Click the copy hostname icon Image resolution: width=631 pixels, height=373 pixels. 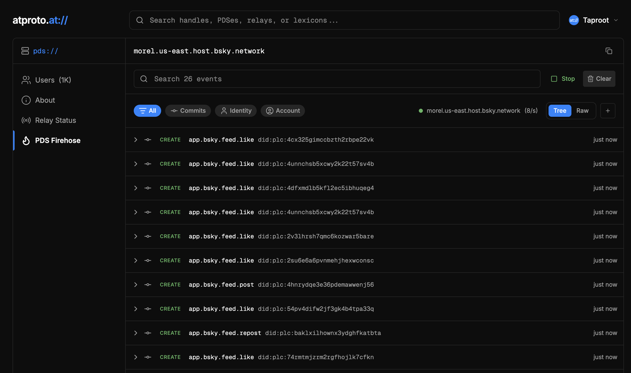609,51
